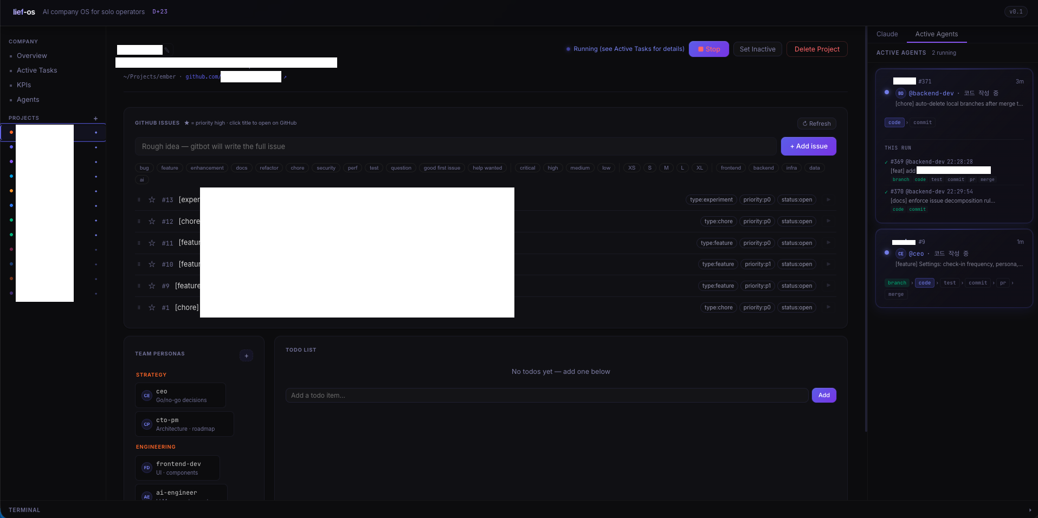
Task: Add a new project with plus icon
Action: coord(95,118)
